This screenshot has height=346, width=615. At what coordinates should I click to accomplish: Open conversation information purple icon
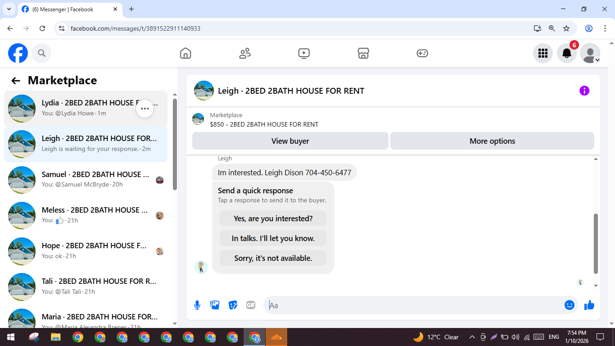pyautogui.click(x=584, y=91)
